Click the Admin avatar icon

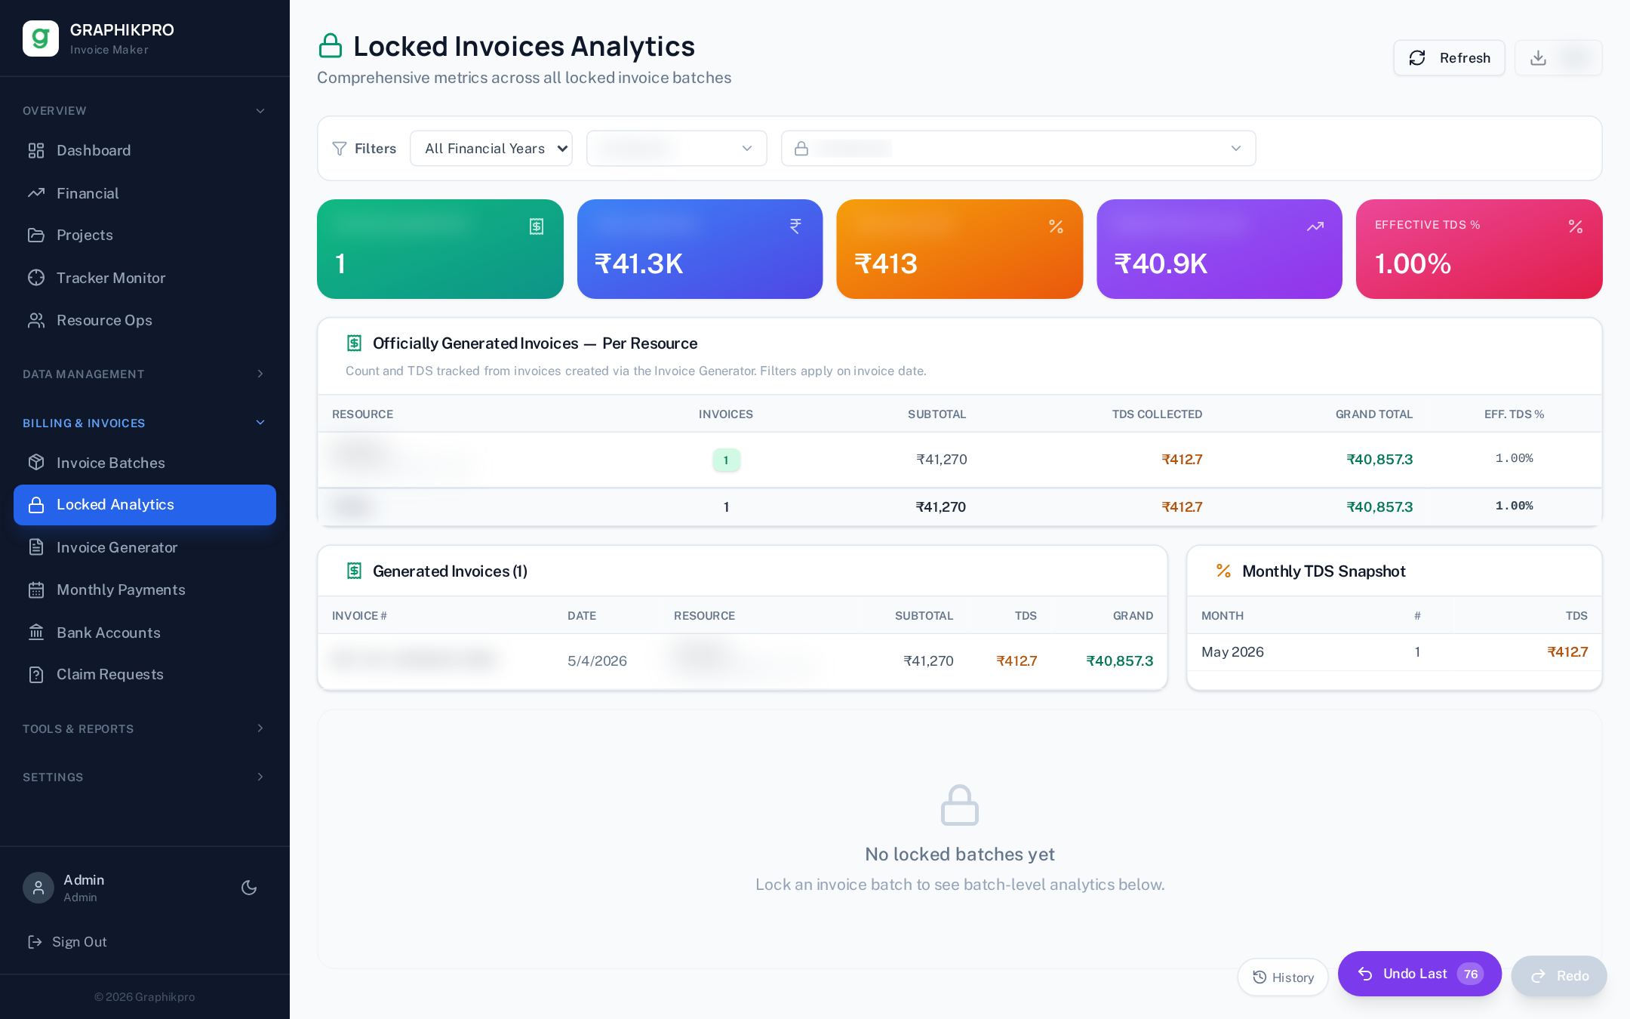pos(38,888)
